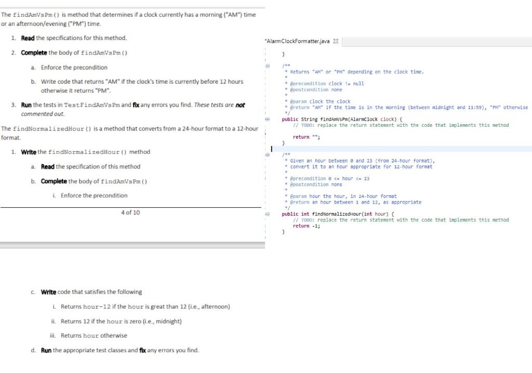This screenshot has height=373, width=532.
Task: Click 'Run the appropriate test classes' step d
Action: point(120,350)
